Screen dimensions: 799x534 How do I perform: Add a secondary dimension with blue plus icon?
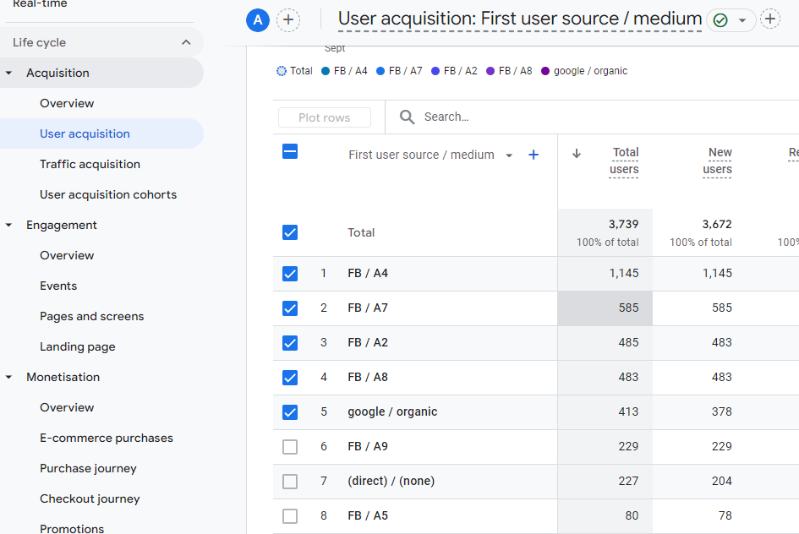(x=534, y=155)
